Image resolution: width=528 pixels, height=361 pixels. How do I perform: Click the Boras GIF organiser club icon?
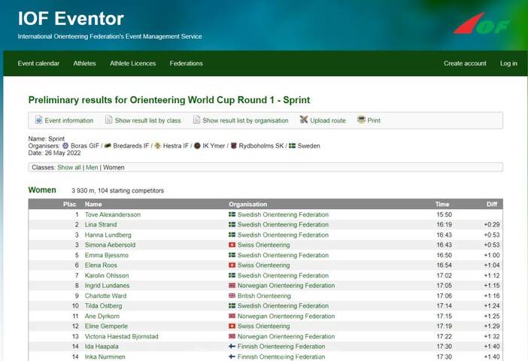[x=65, y=146]
